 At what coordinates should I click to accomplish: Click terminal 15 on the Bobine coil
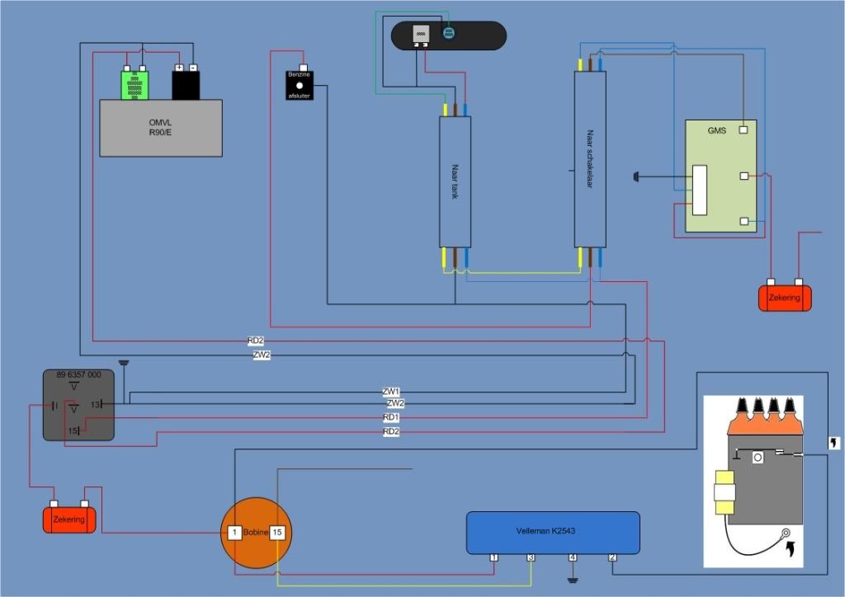tap(277, 533)
